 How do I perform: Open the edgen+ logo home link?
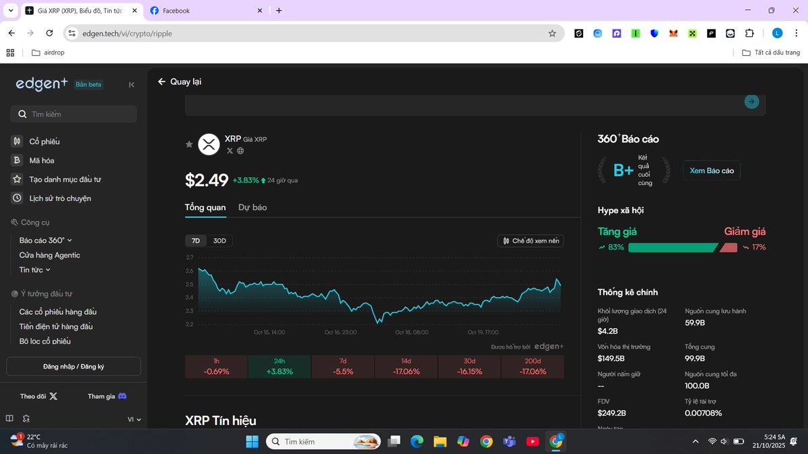point(42,84)
